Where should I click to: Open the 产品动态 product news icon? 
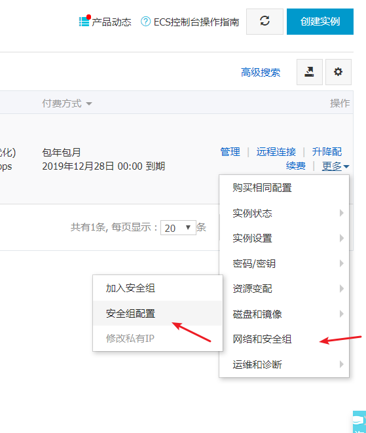click(84, 21)
